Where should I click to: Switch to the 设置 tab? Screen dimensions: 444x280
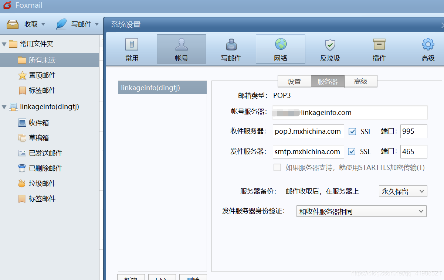tap(294, 82)
